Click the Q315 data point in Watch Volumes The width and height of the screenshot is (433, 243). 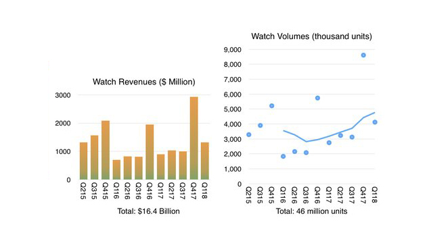[x=260, y=126]
